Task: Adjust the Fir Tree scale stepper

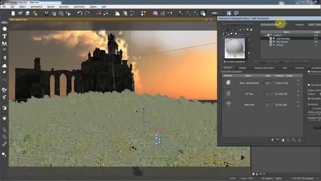Action: point(272,94)
